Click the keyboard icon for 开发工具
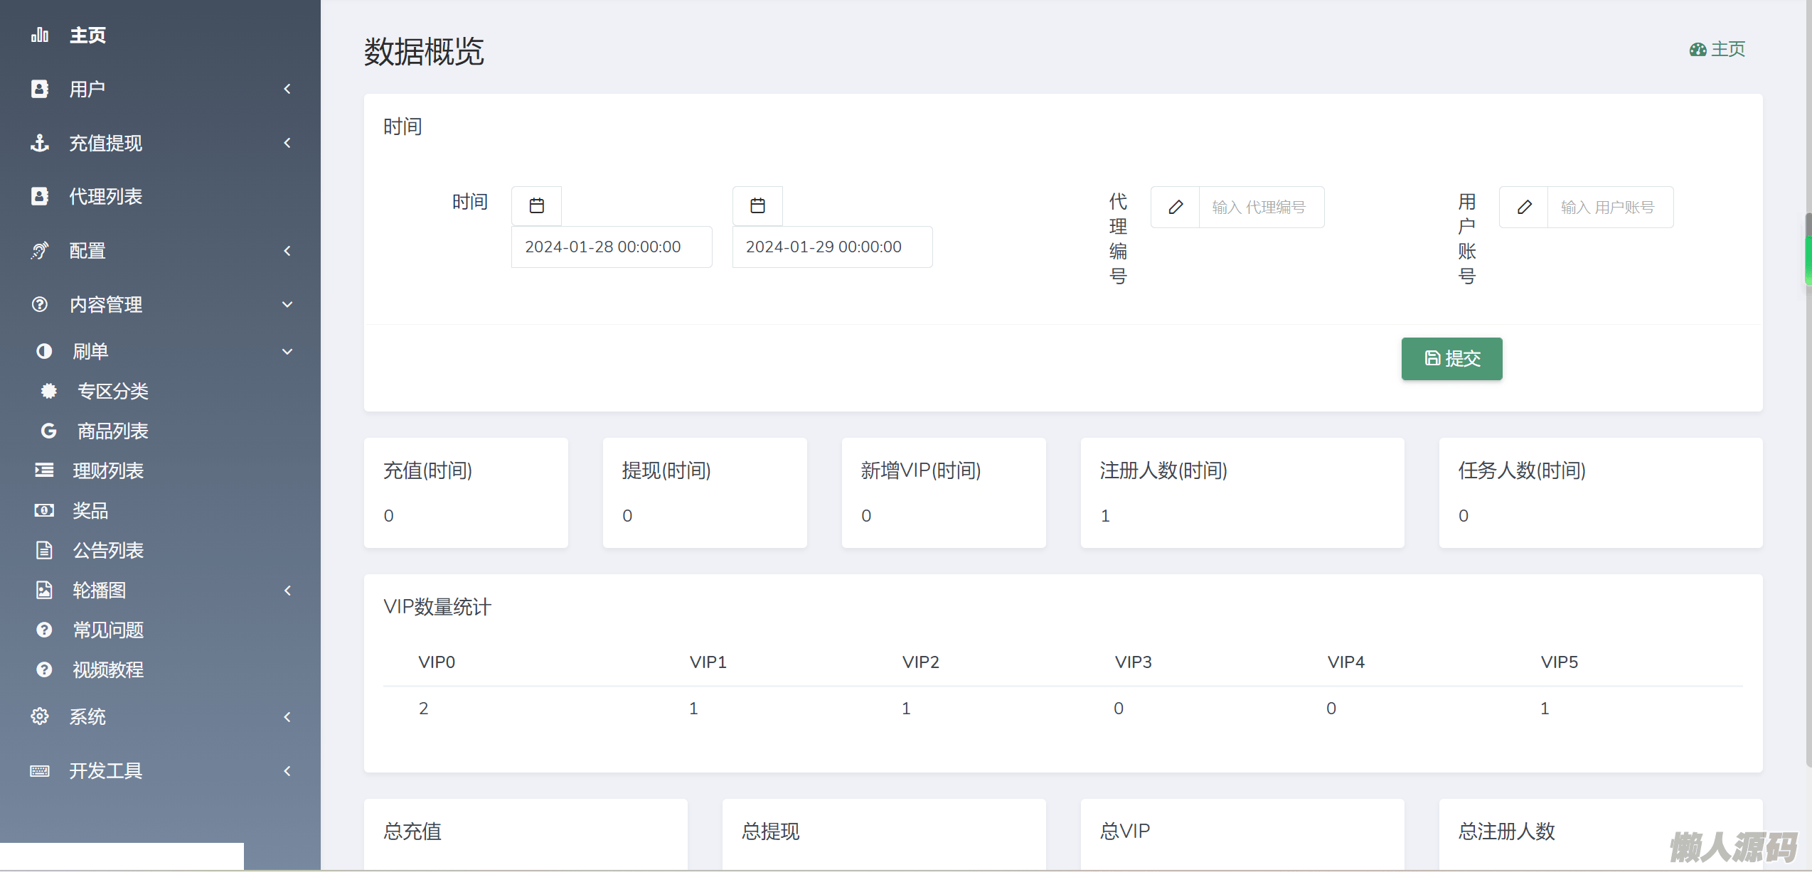The height and width of the screenshot is (872, 1812). (x=40, y=771)
